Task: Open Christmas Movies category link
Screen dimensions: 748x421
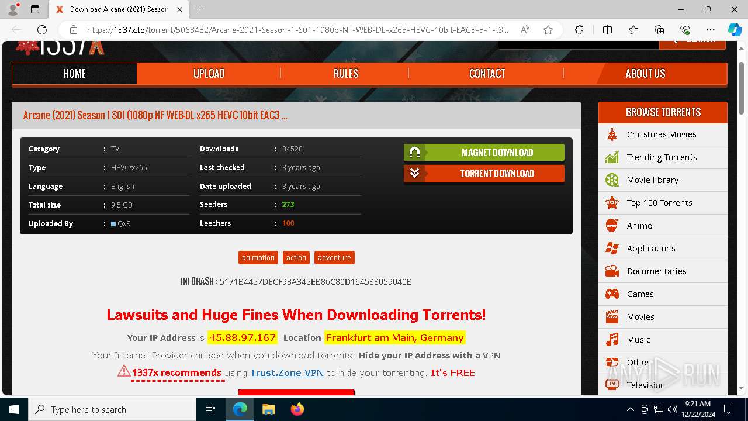Action: 662,134
